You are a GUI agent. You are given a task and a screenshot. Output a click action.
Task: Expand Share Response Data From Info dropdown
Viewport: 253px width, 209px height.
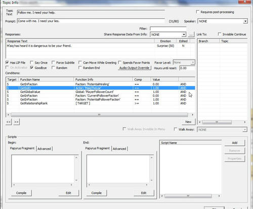pos(184,34)
